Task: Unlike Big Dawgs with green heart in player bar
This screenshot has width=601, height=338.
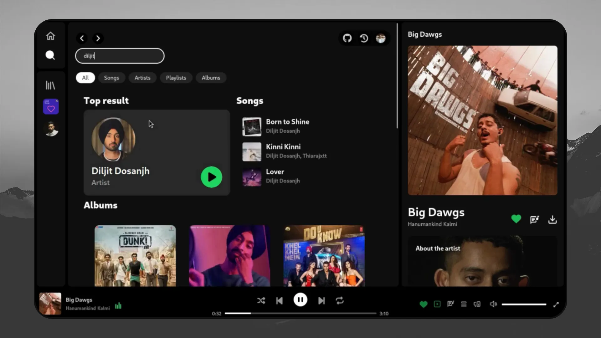Action: pos(423,304)
